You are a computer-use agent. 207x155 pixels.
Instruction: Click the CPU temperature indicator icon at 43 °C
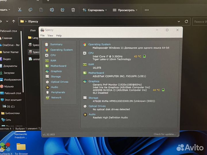click(x=144, y=56)
